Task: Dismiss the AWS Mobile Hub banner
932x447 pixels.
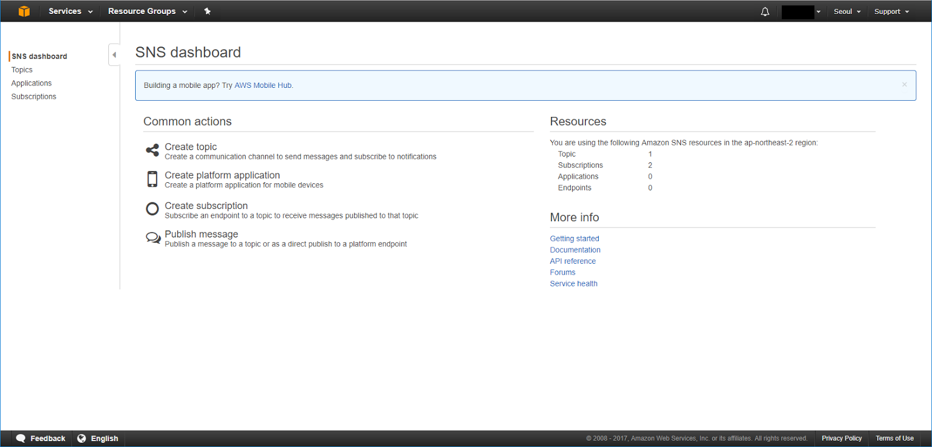Action: pos(905,84)
